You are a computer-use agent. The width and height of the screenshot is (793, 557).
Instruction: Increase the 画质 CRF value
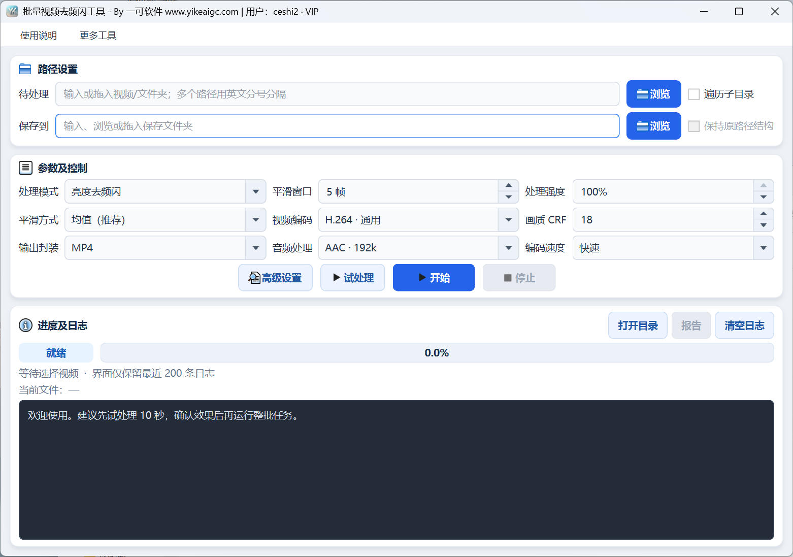coord(764,214)
